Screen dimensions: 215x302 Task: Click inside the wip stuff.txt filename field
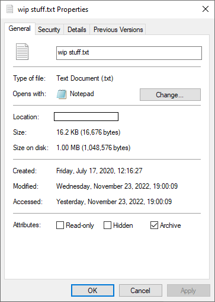pos(129,53)
